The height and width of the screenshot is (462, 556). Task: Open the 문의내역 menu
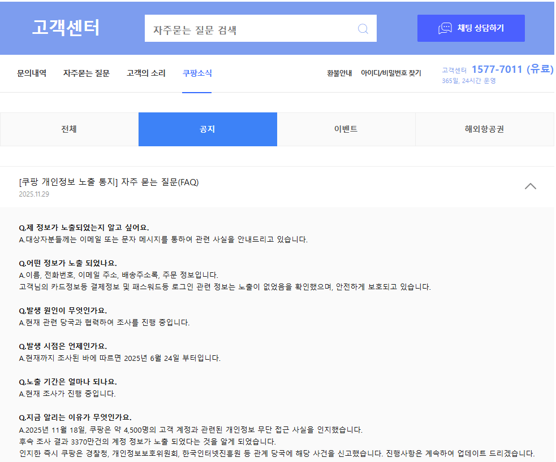click(32, 73)
